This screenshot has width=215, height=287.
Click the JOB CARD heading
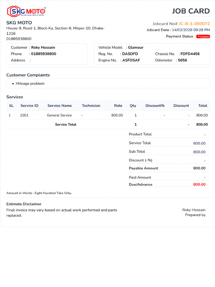point(191,11)
